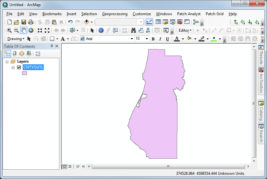
Task: Expand the Editor dropdown menu
Action: coord(185,30)
